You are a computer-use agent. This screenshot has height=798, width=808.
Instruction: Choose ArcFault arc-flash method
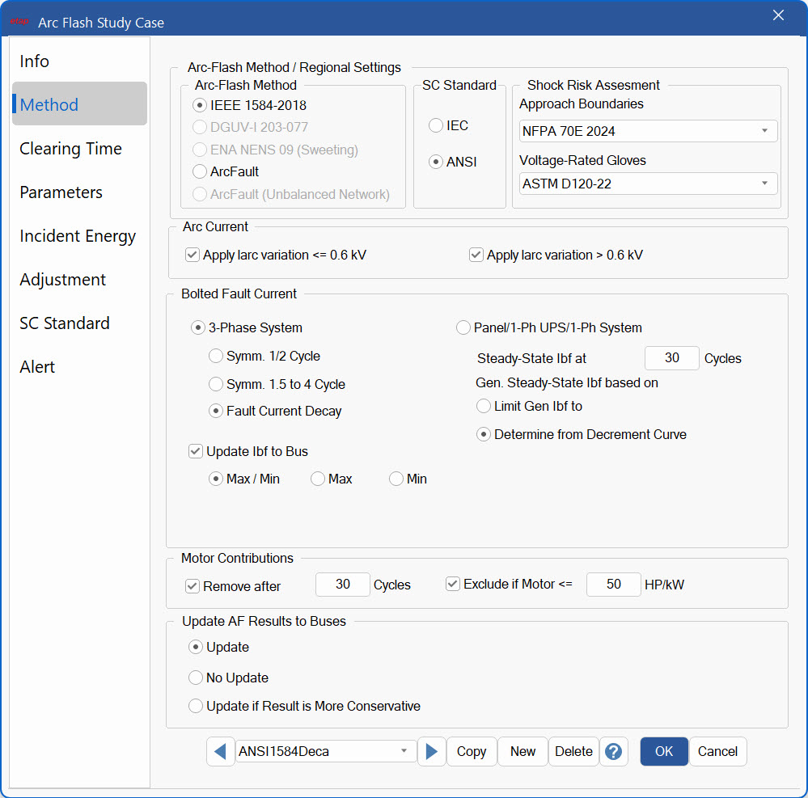click(200, 171)
